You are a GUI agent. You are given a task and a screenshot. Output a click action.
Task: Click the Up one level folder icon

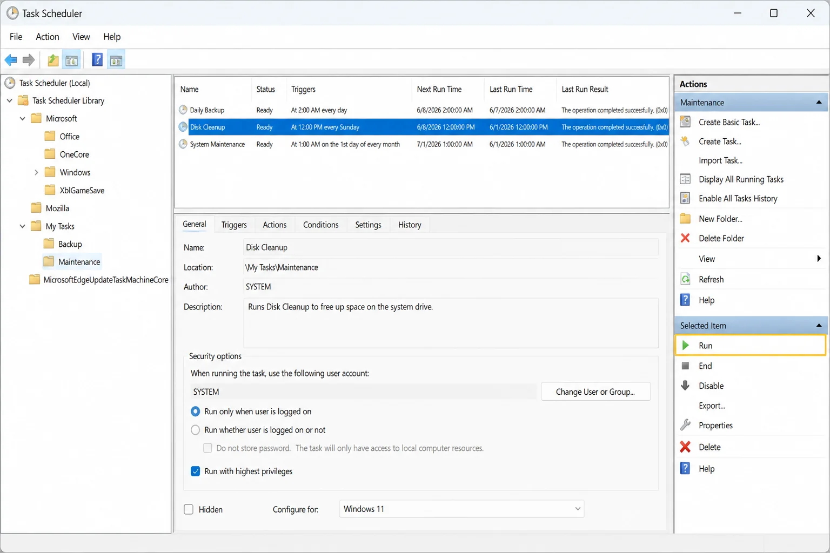pos(53,60)
